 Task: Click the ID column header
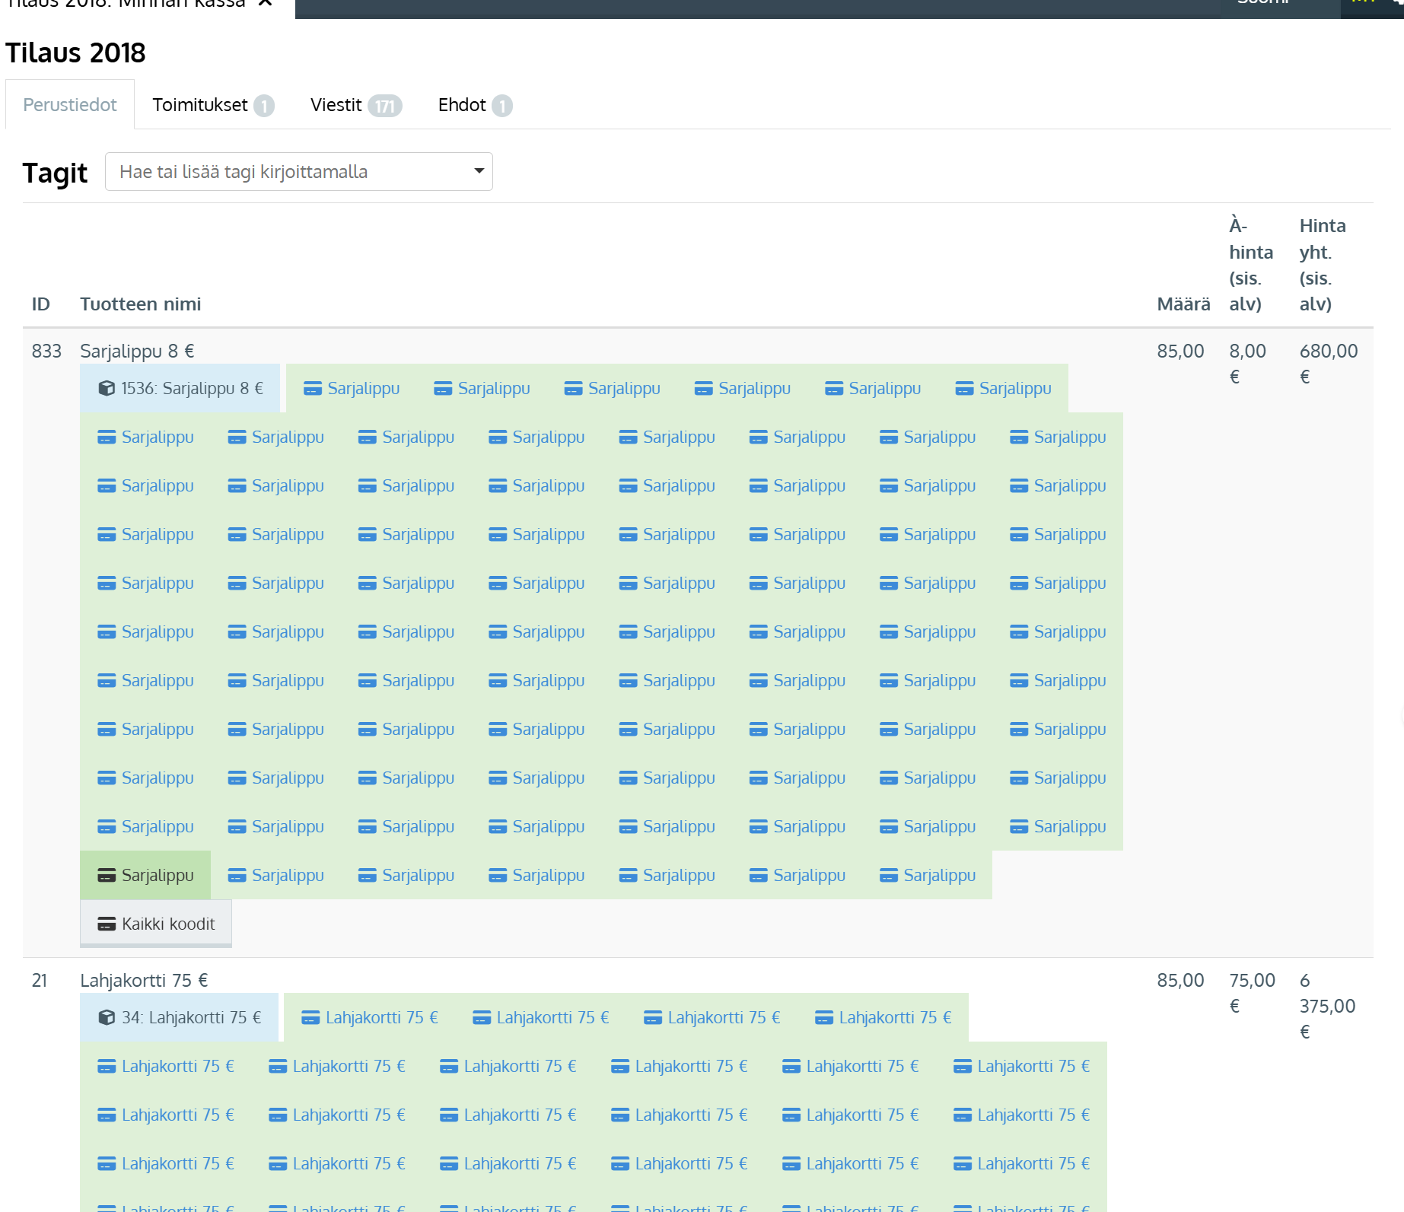(41, 304)
